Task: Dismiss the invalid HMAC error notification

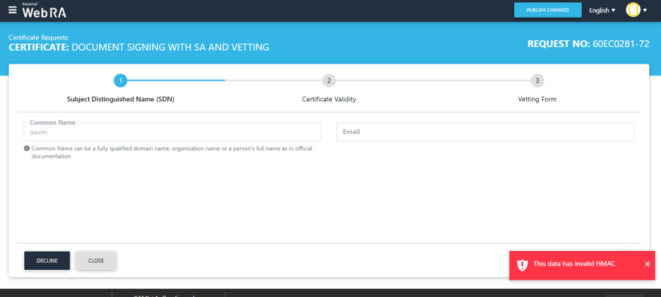Action: click(647, 264)
